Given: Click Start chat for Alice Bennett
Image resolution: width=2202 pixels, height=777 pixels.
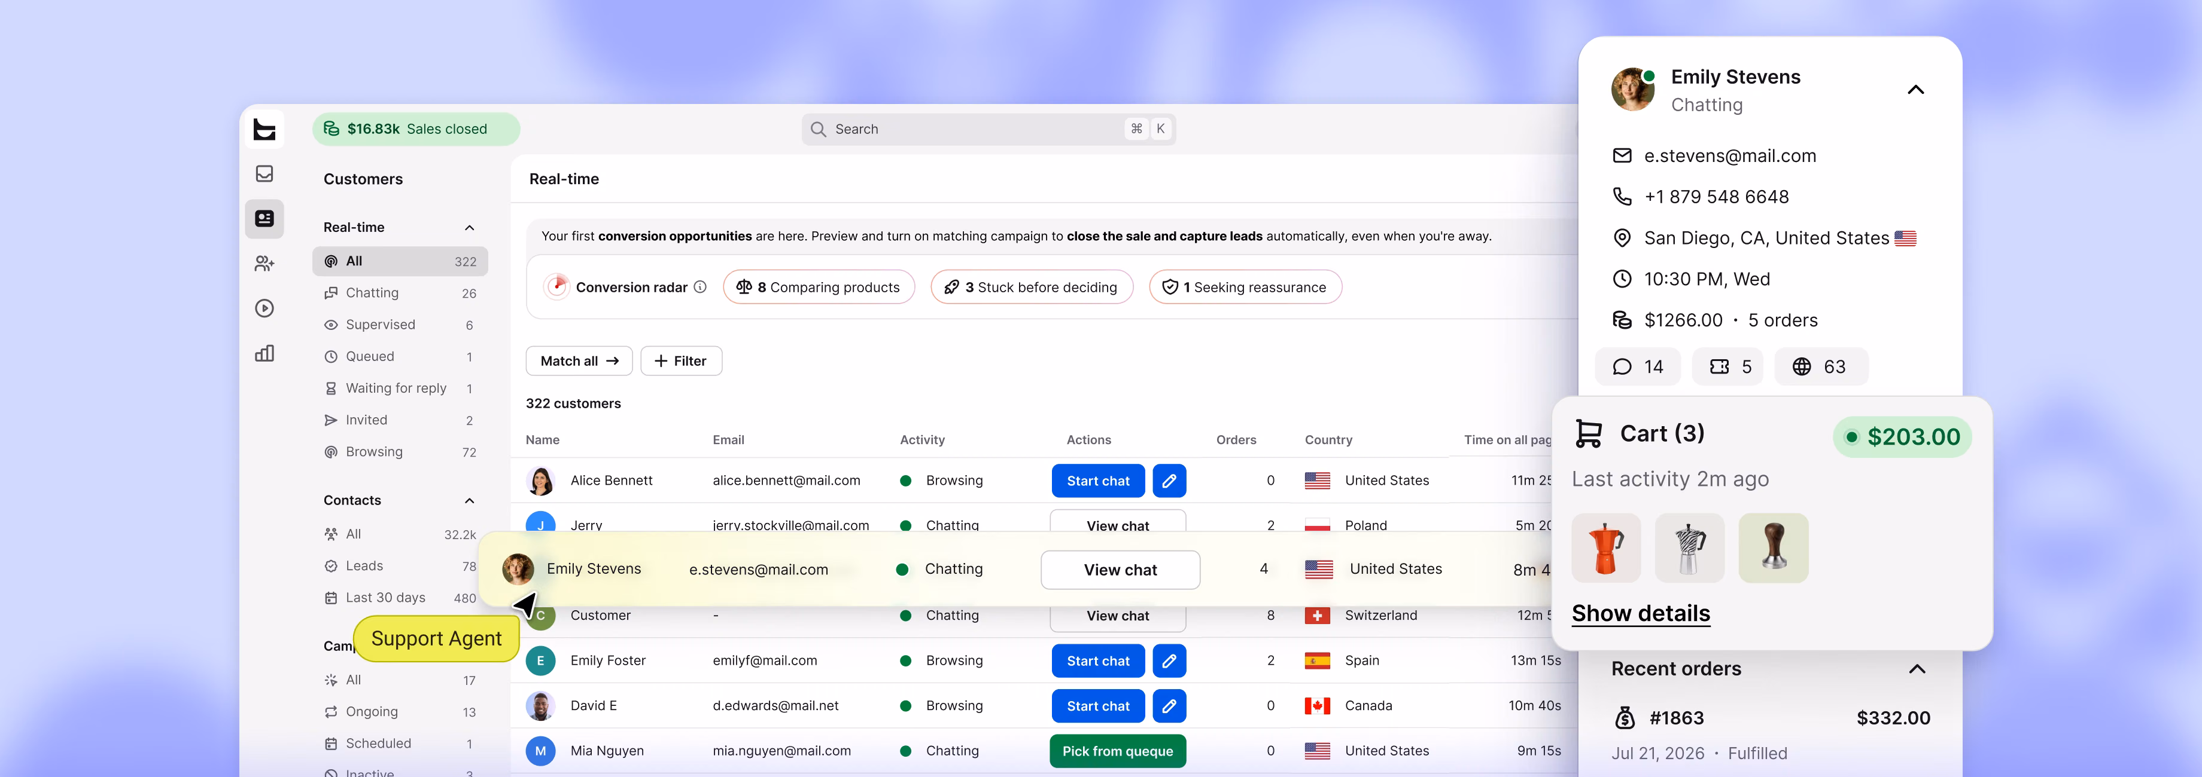Looking at the screenshot, I should point(1097,481).
